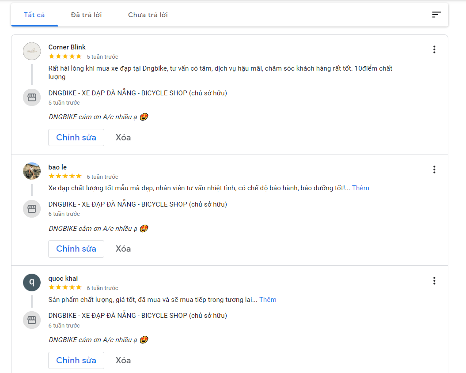Switch to the 'Đã trả lời' tab
Viewport: 466px width, 373px height.
coord(86,15)
